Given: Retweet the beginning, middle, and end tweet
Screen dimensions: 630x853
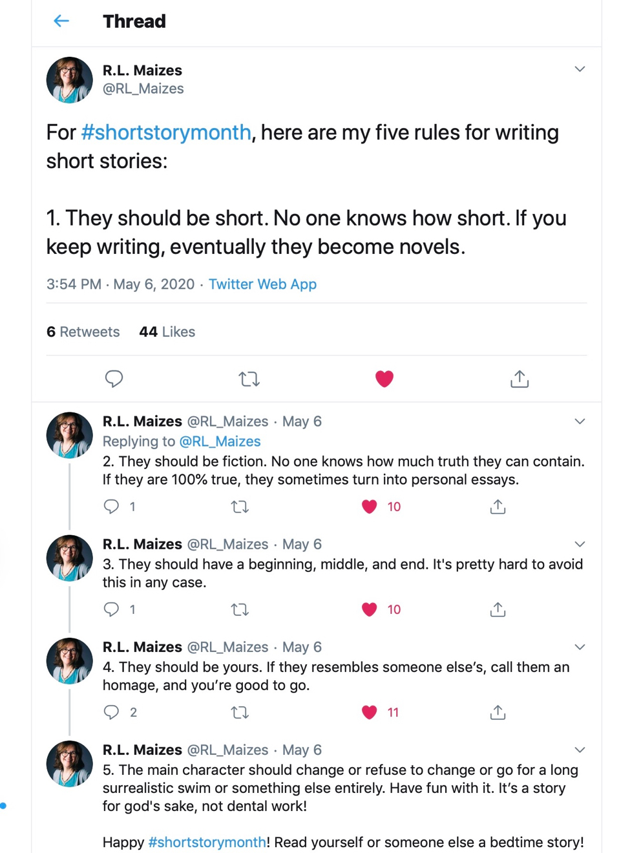Looking at the screenshot, I should [240, 609].
